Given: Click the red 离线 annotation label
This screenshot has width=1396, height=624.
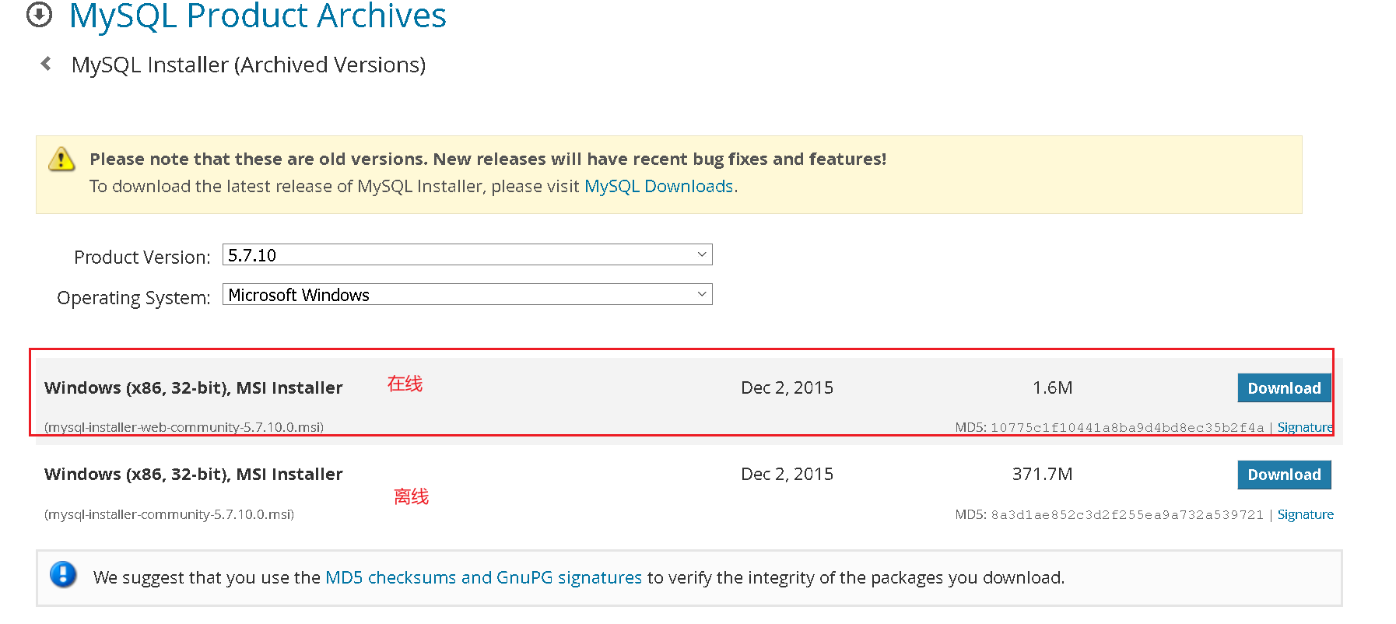Looking at the screenshot, I should tap(411, 496).
